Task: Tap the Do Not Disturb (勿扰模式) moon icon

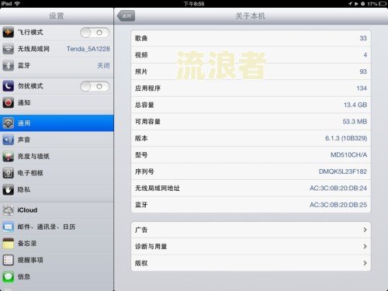Action: click(8, 86)
